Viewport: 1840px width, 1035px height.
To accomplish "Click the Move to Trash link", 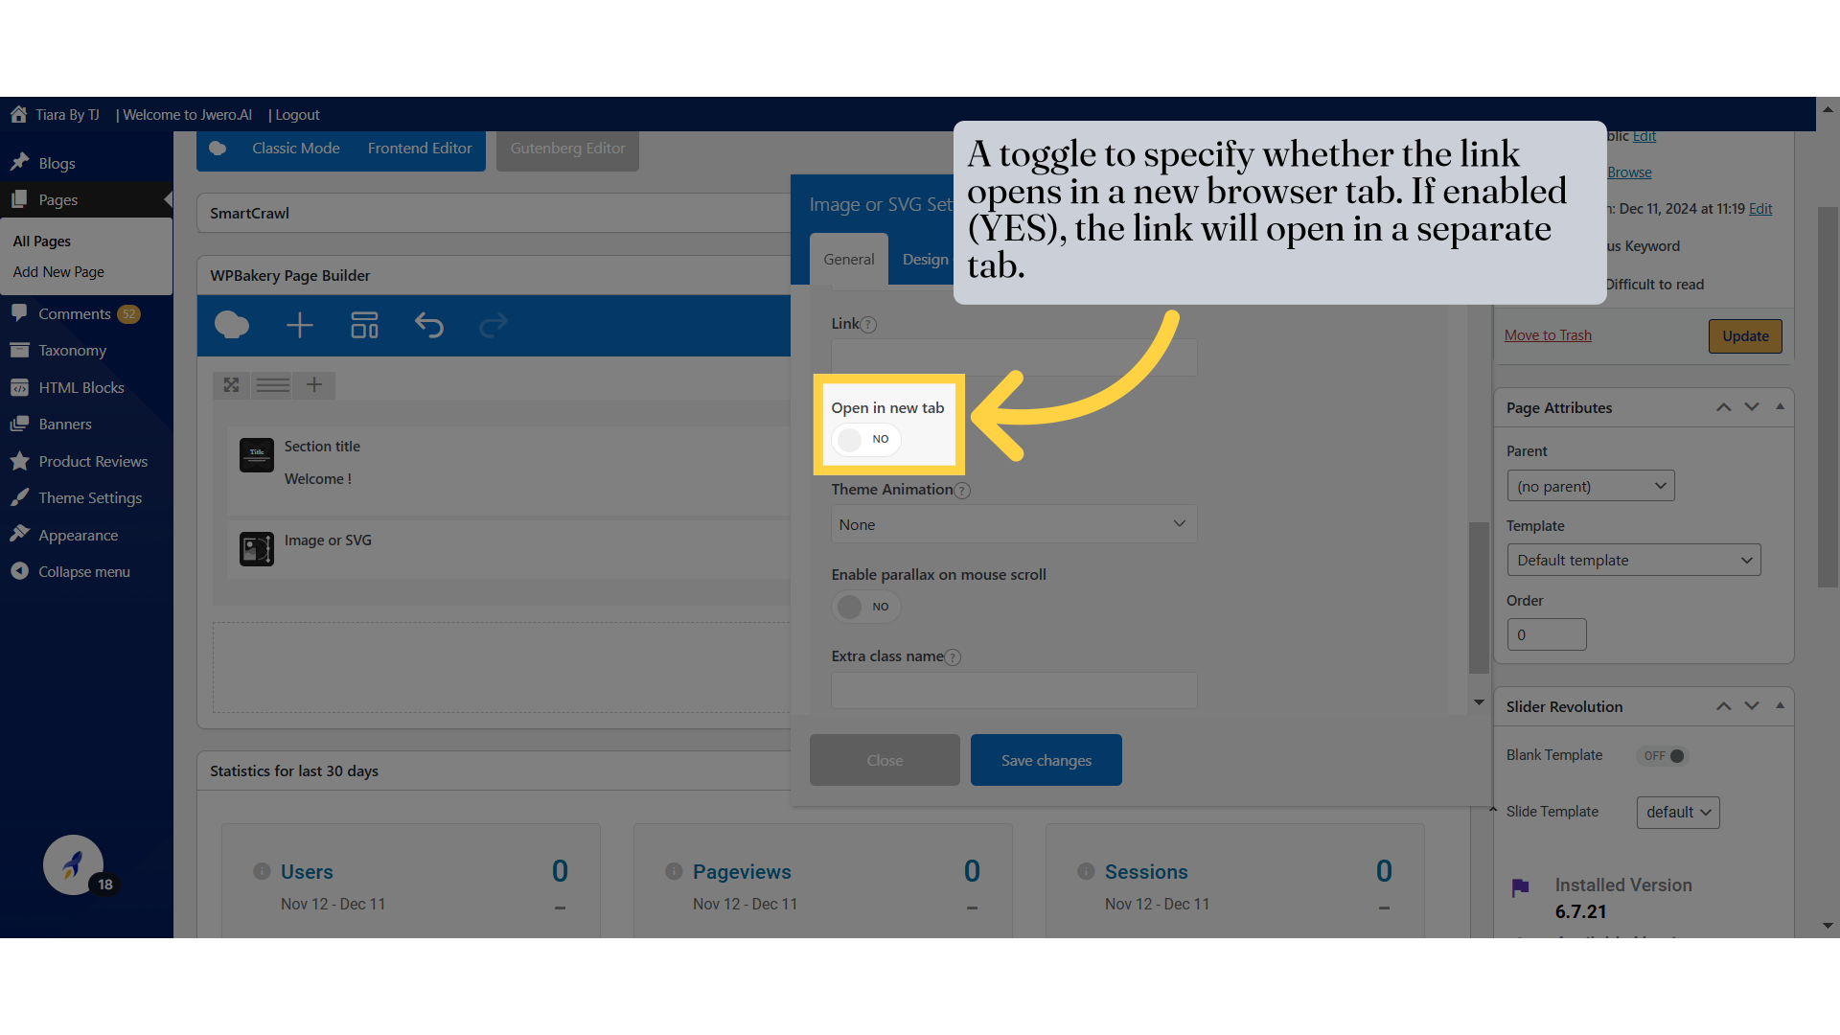I will 1548,335.
